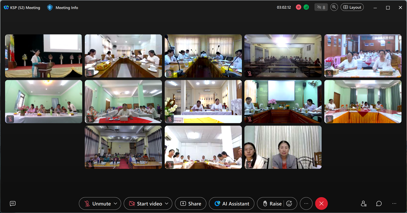Image resolution: width=407 pixels, height=213 pixels.
Task: Open the emoji reactions picker
Action: pyautogui.click(x=289, y=204)
